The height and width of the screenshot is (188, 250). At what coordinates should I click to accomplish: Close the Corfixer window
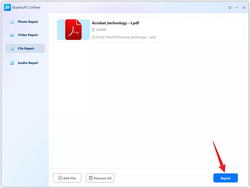tap(244, 8)
